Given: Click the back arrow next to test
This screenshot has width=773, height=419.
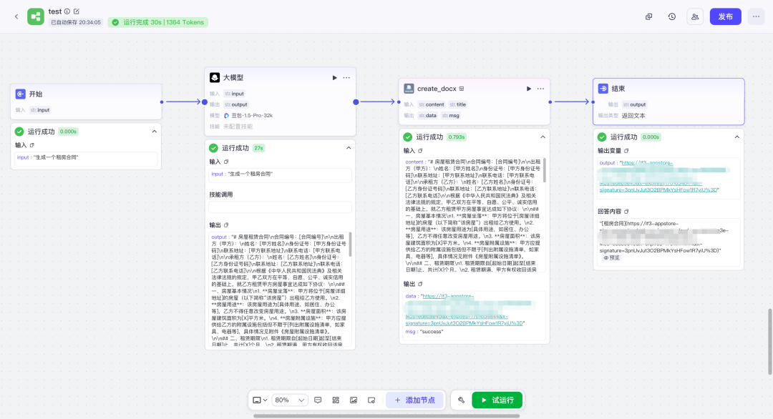Looking at the screenshot, I should [x=16, y=16].
